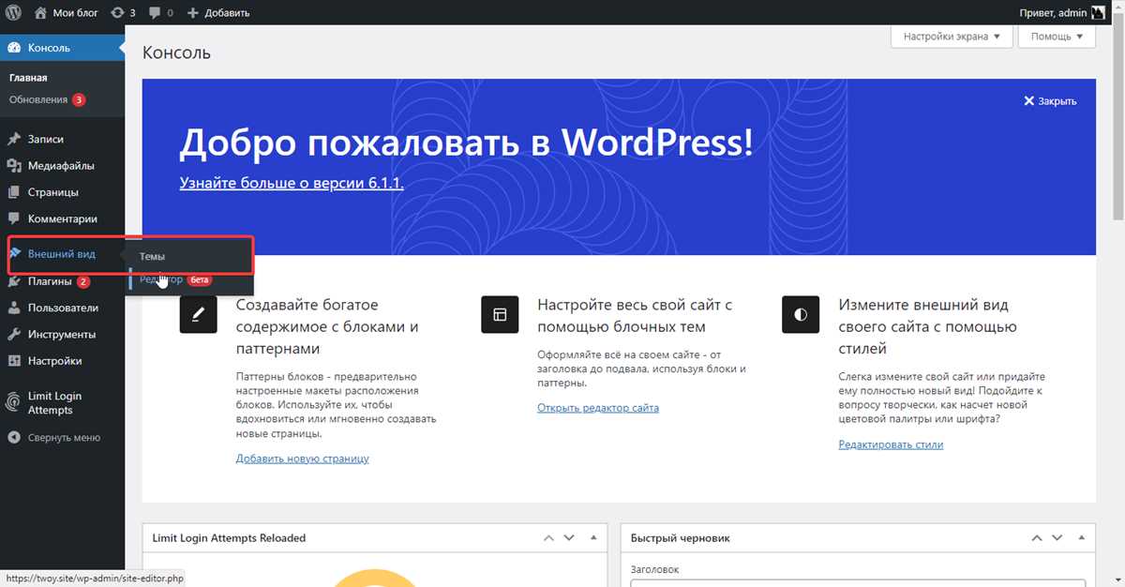Click the admin avatar image

tap(1099, 13)
